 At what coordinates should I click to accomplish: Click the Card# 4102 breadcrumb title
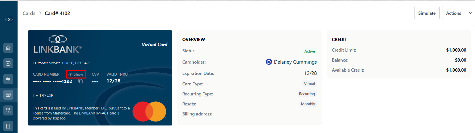point(57,13)
